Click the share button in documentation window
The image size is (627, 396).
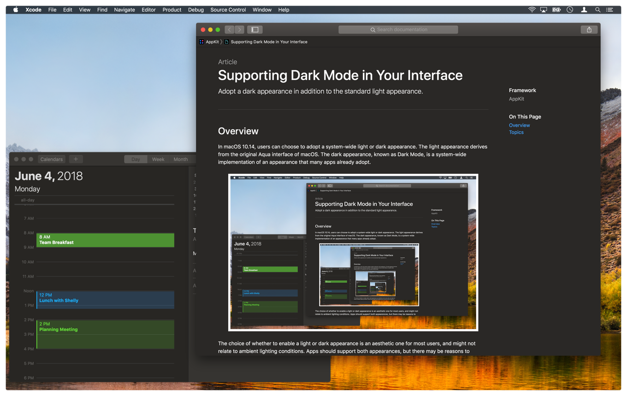pyautogui.click(x=589, y=30)
